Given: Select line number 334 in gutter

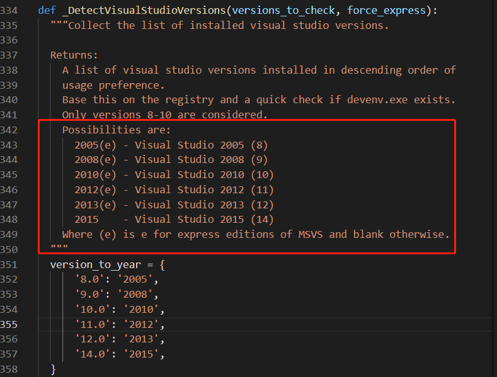Looking at the screenshot, I should [x=9, y=11].
